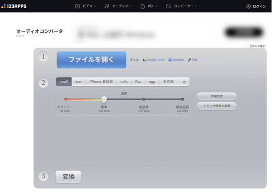272x192 pixels.
Task: Click the ファイルを開く button
Action: pyautogui.click(x=91, y=60)
